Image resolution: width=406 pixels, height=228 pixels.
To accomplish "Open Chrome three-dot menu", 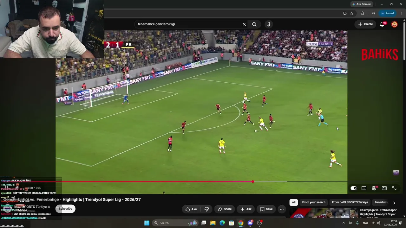I will click(401, 13).
